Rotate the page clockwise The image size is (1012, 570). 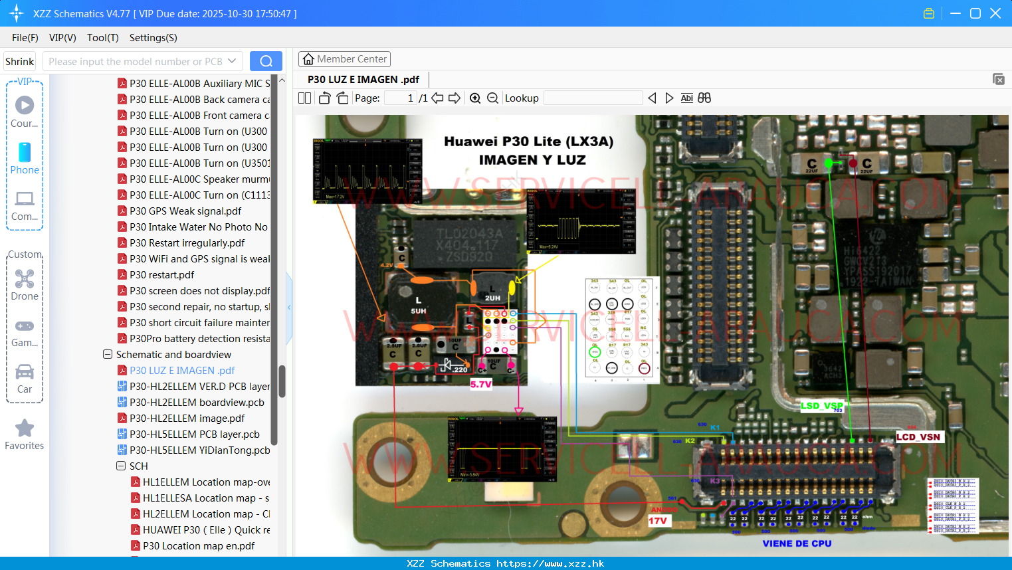click(x=342, y=98)
